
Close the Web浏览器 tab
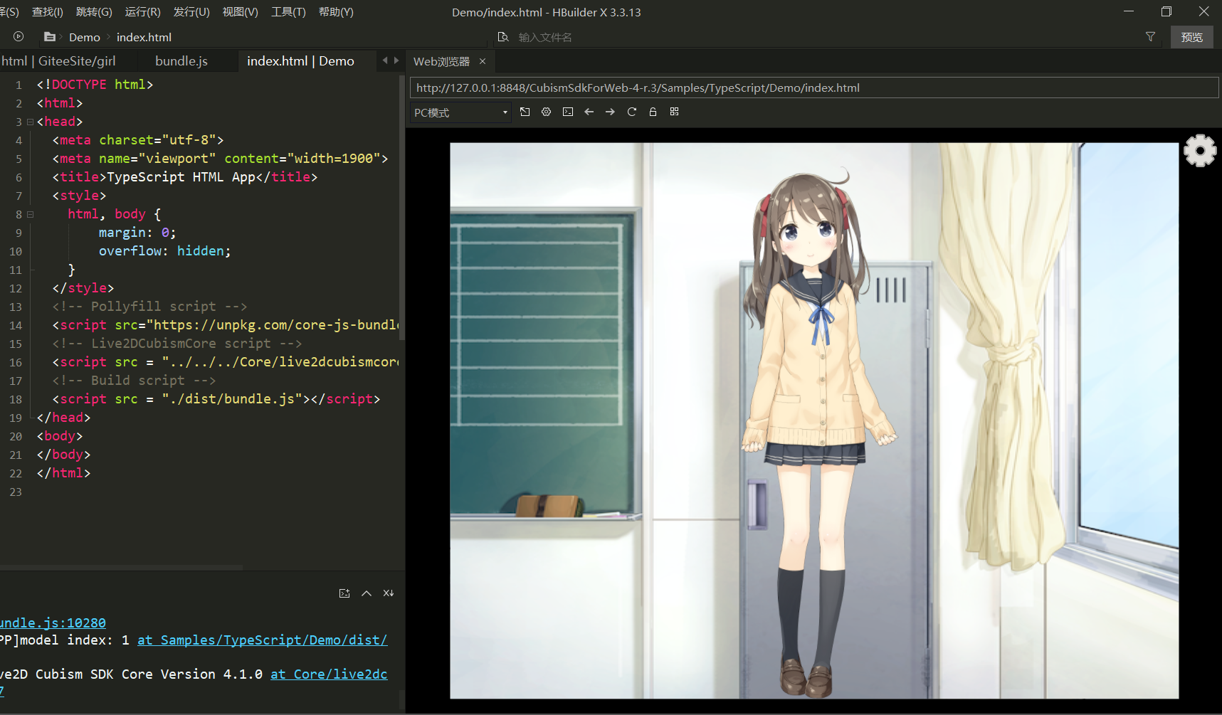[483, 61]
